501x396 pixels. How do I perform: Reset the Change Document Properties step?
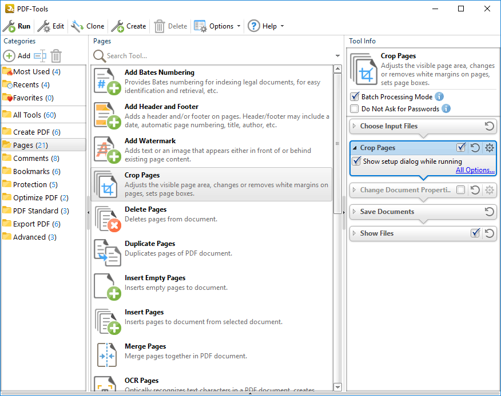click(475, 189)
